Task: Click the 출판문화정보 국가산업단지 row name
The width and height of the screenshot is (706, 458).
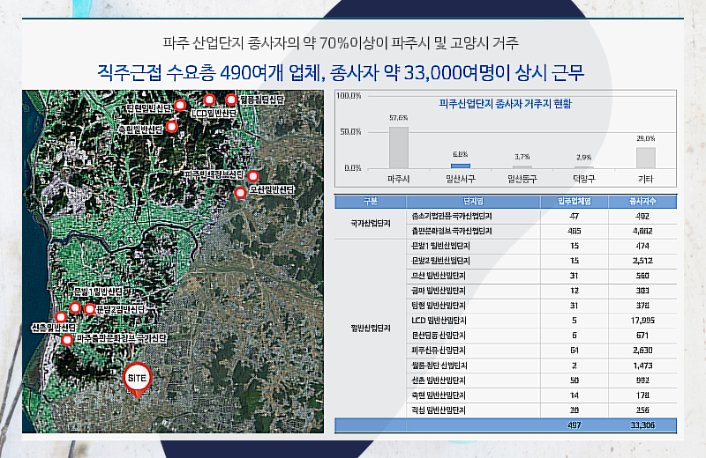Action: (452, 231)
